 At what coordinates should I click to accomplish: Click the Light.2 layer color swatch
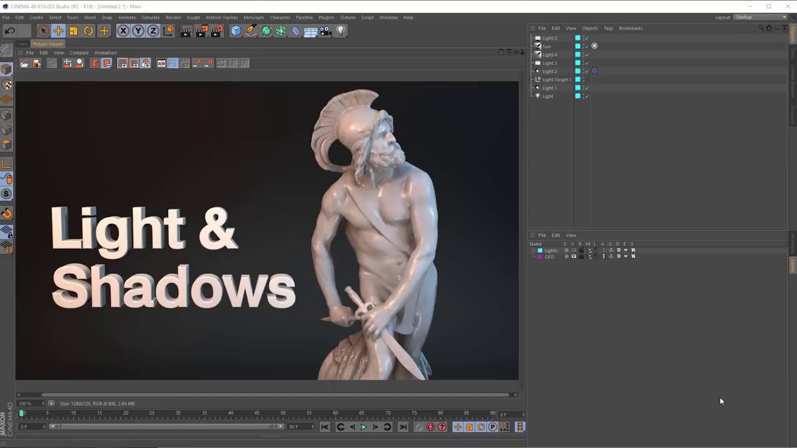578,71
